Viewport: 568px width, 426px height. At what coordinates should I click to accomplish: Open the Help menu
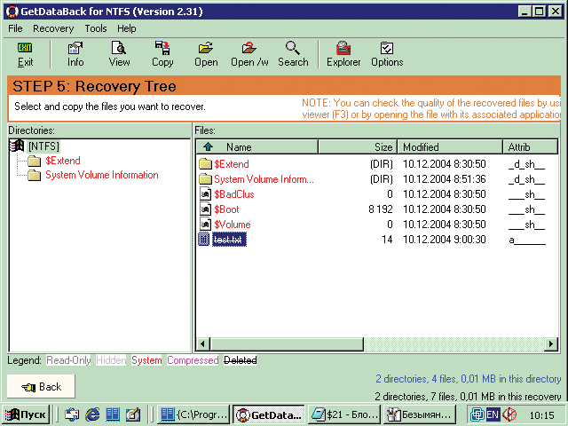(126, 28)
